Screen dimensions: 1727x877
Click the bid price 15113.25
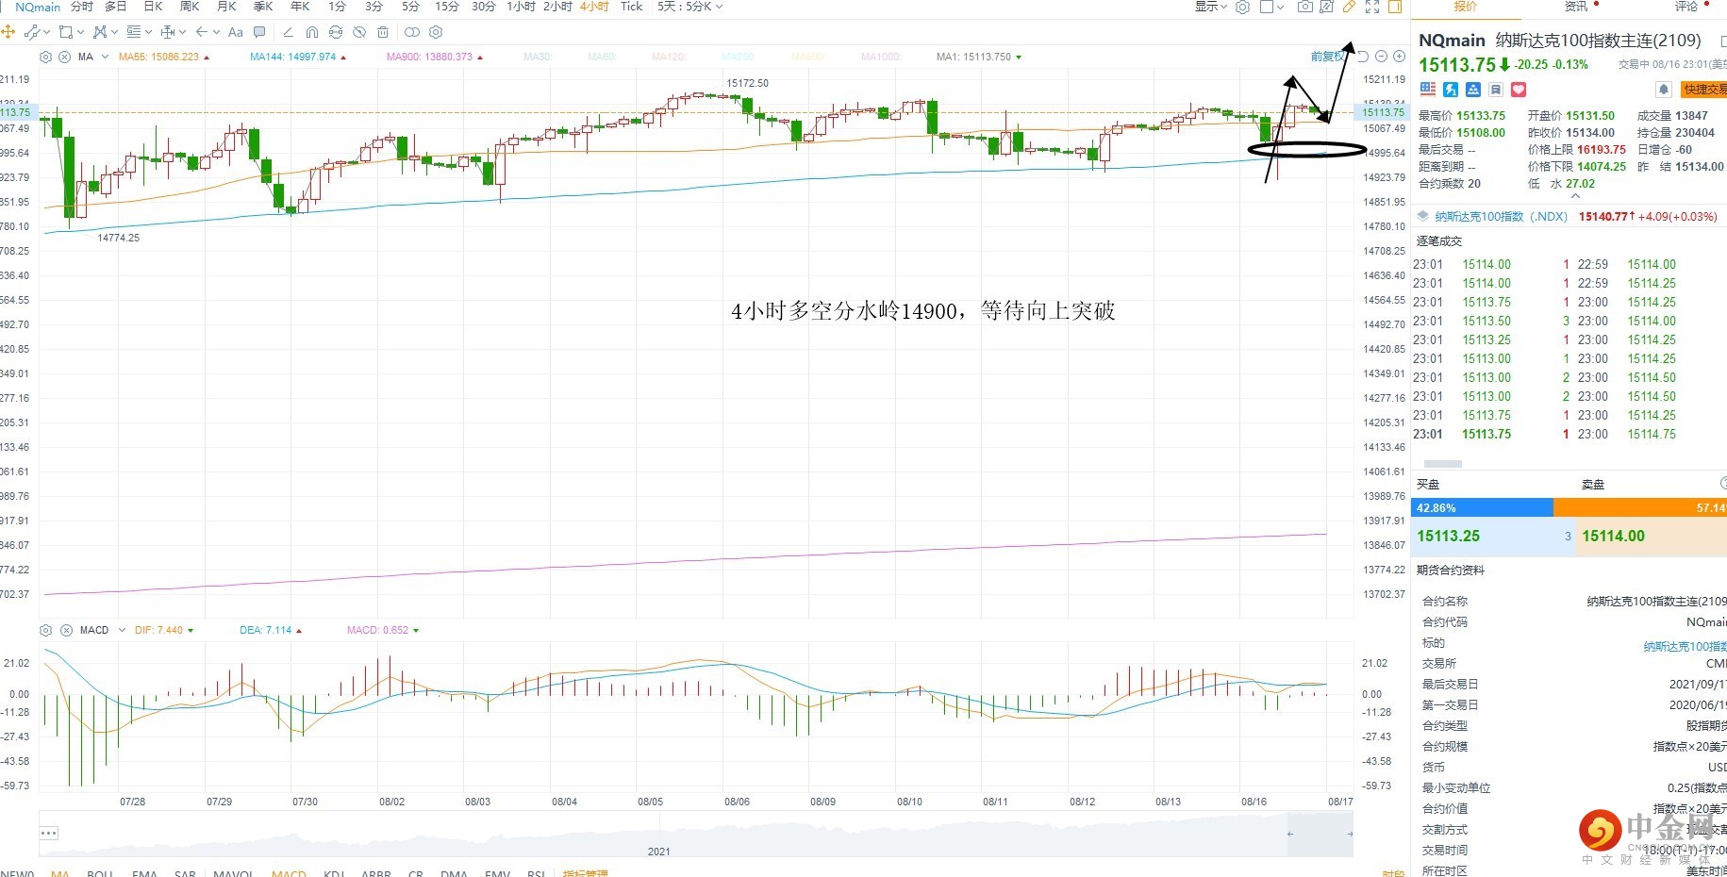[x=1449, y=536]
